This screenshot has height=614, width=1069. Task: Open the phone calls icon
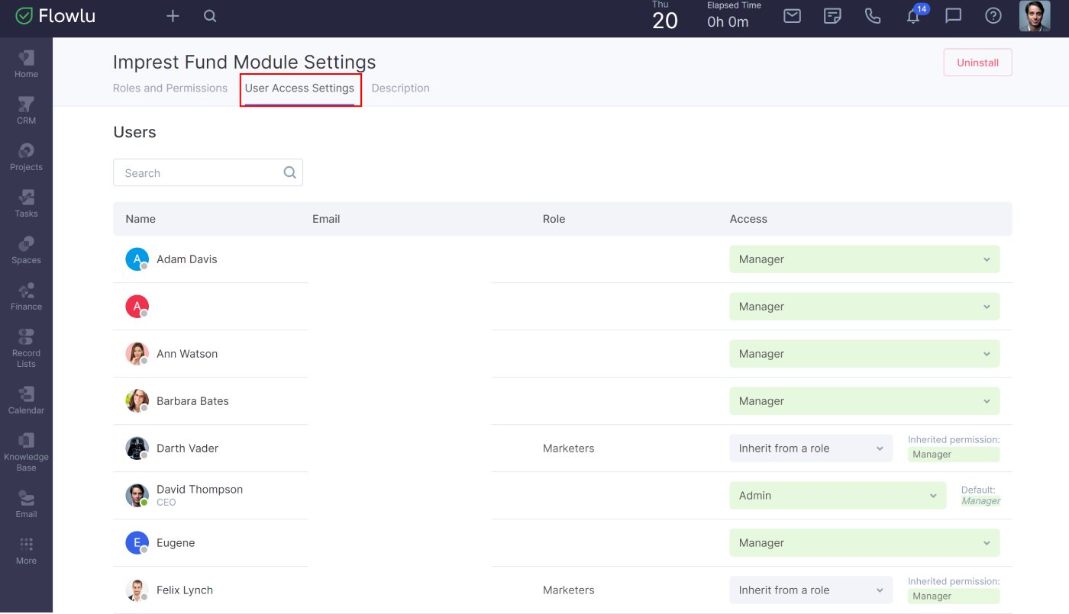pos(873,16)
